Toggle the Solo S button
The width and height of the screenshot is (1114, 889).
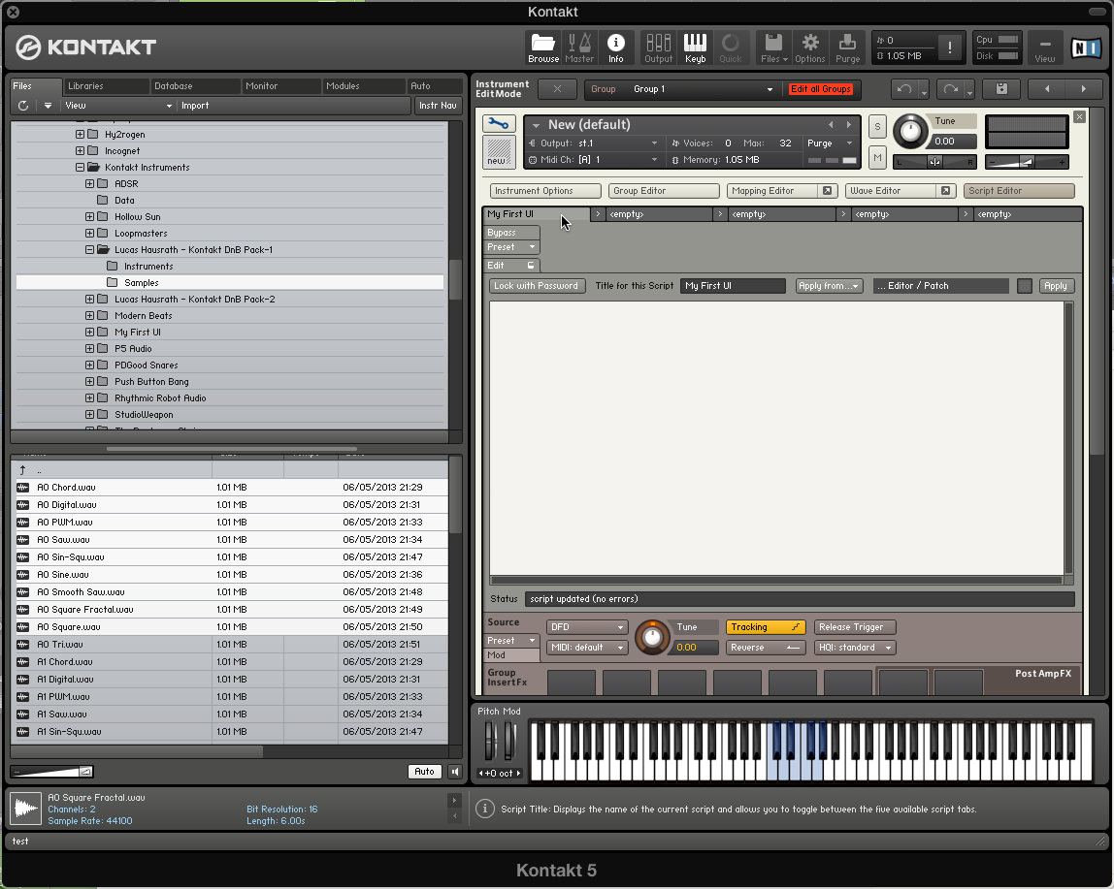[x=877, y=126]
